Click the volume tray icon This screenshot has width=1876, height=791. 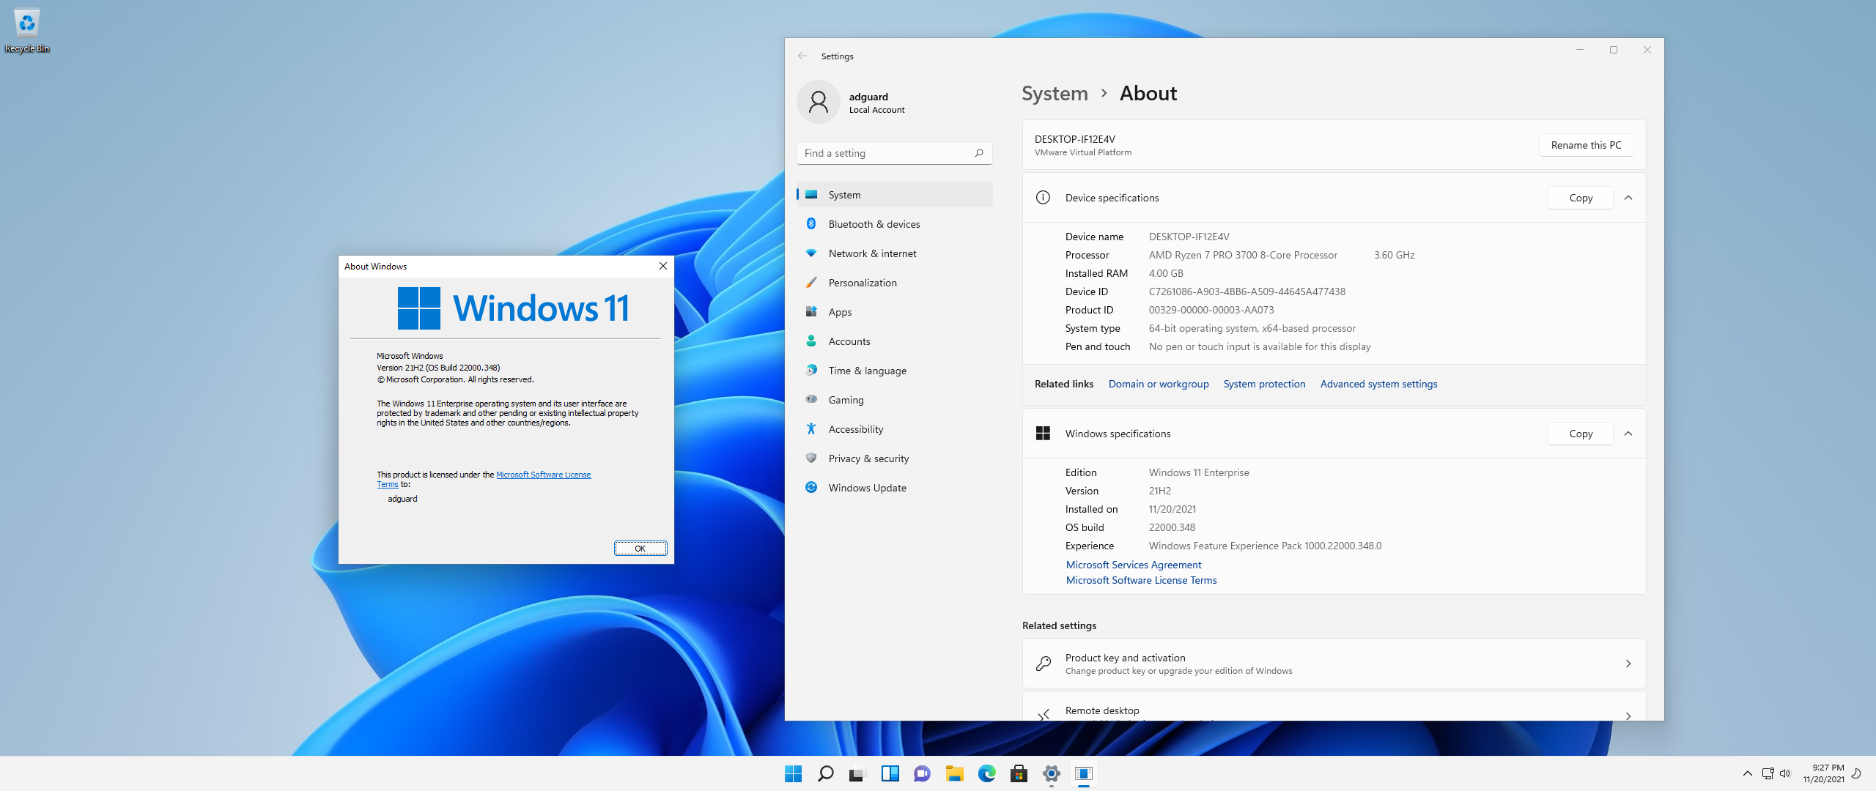tap(1785, 773)
